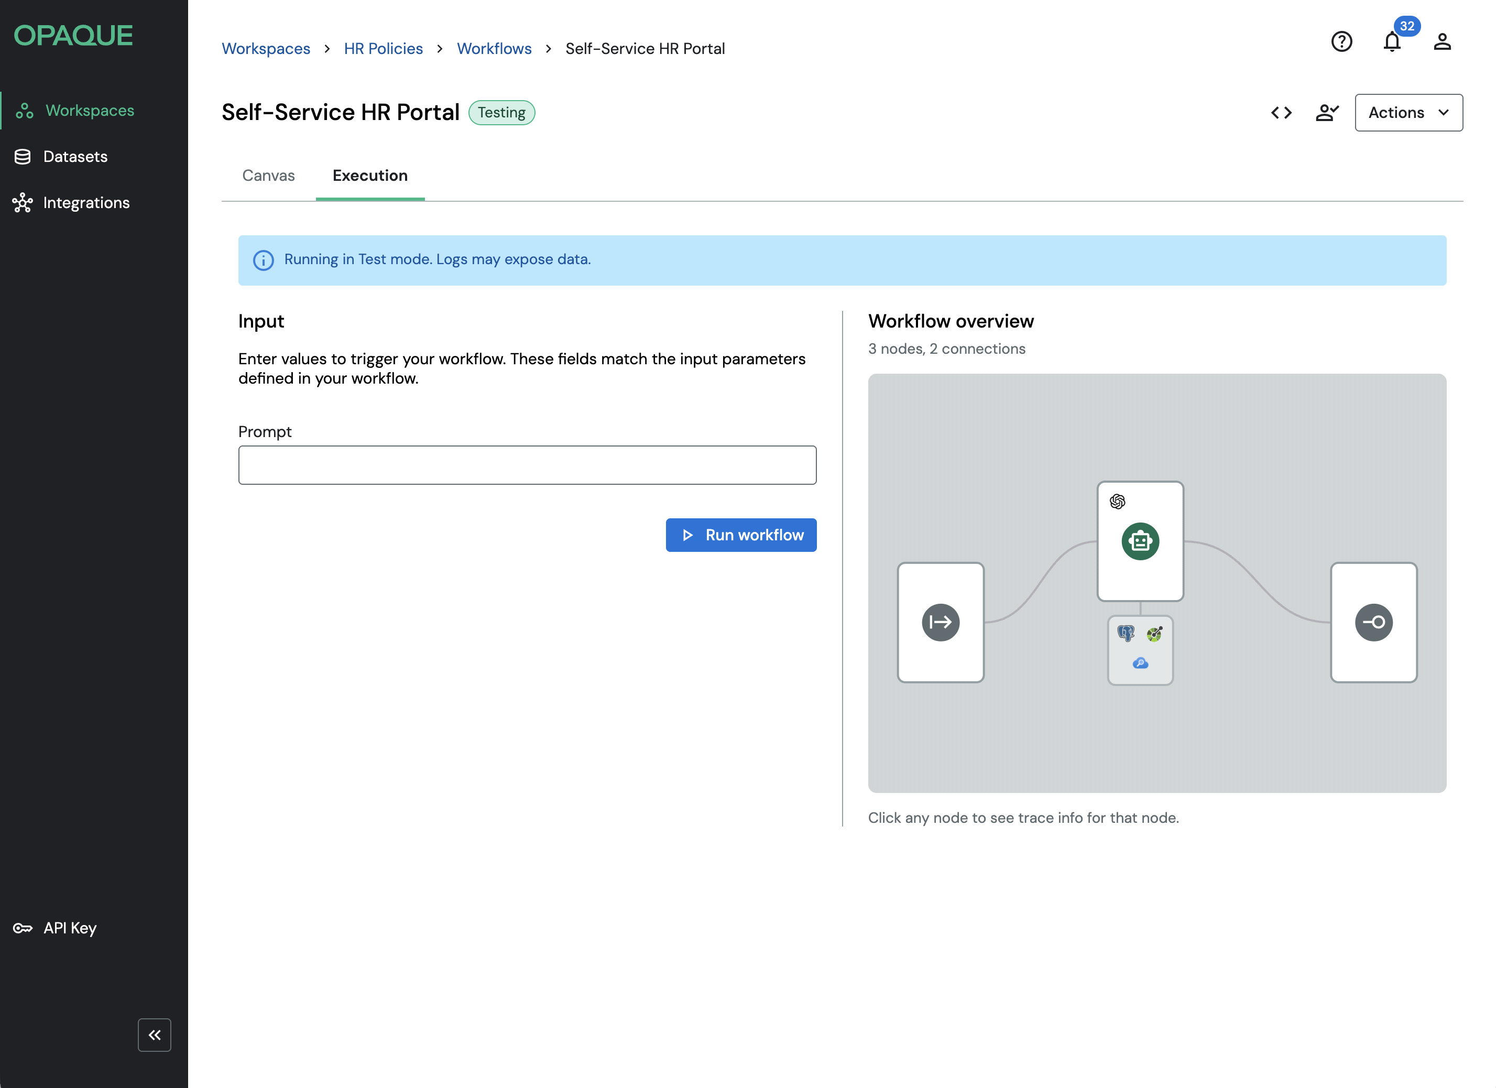This screenshot has height=1088, width=1496.
Task: Switch to the Canvas tab
Action: point(268,176)
